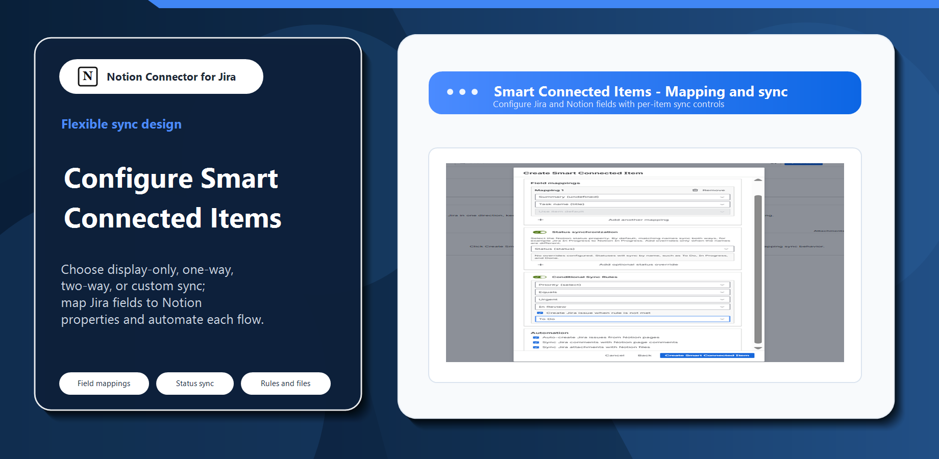Image resolution: width=939 pixels, height=459 pixels.
Task: Click the Rules and files pill
Action: [286, 384]
